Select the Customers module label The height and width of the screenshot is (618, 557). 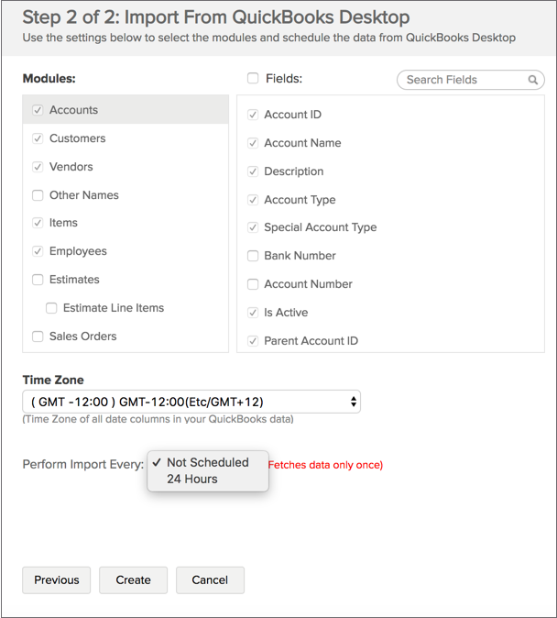click(78, 138)
